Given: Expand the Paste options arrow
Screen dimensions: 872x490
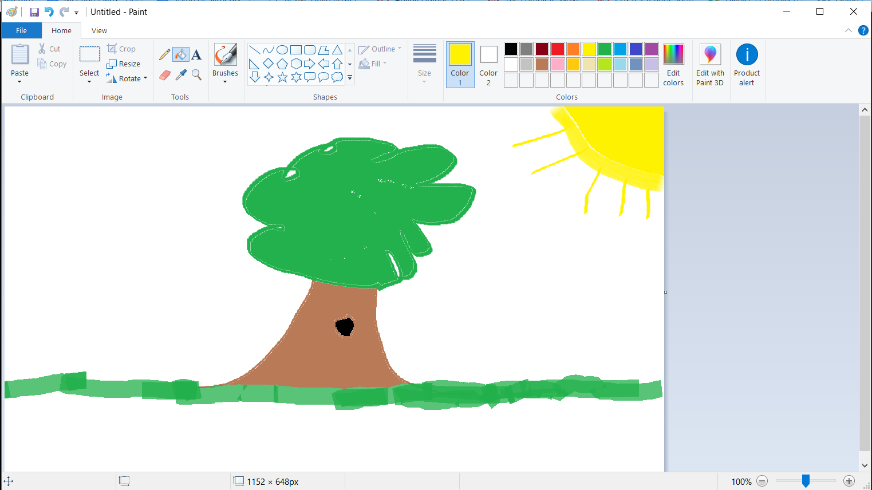Looking at the screenshot, I should click(19, 81).
